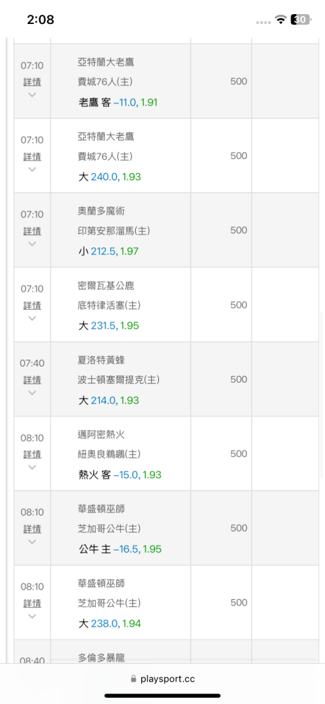Tap the lock icon beside playsport.cc
The height and width of the screenshot is (704, 325).
(x=134, y=679)
